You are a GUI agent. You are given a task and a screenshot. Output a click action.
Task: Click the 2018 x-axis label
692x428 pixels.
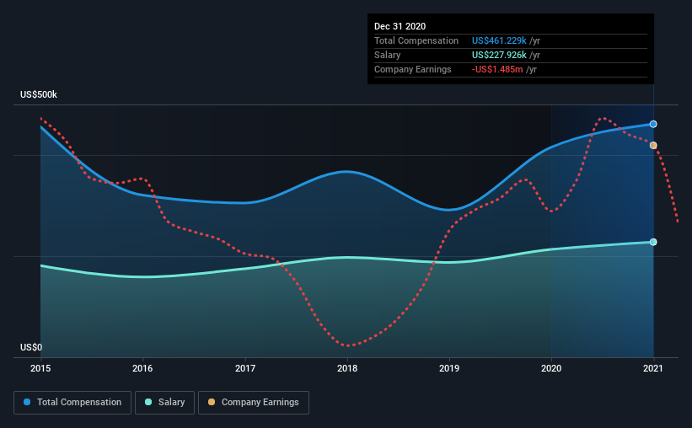pos(347,368)
